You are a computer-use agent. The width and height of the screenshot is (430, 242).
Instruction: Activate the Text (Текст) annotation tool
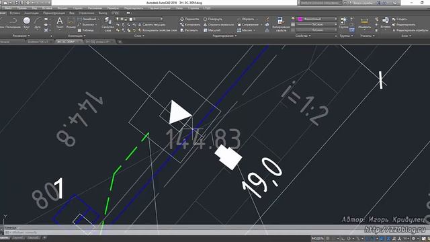(60, 23)
